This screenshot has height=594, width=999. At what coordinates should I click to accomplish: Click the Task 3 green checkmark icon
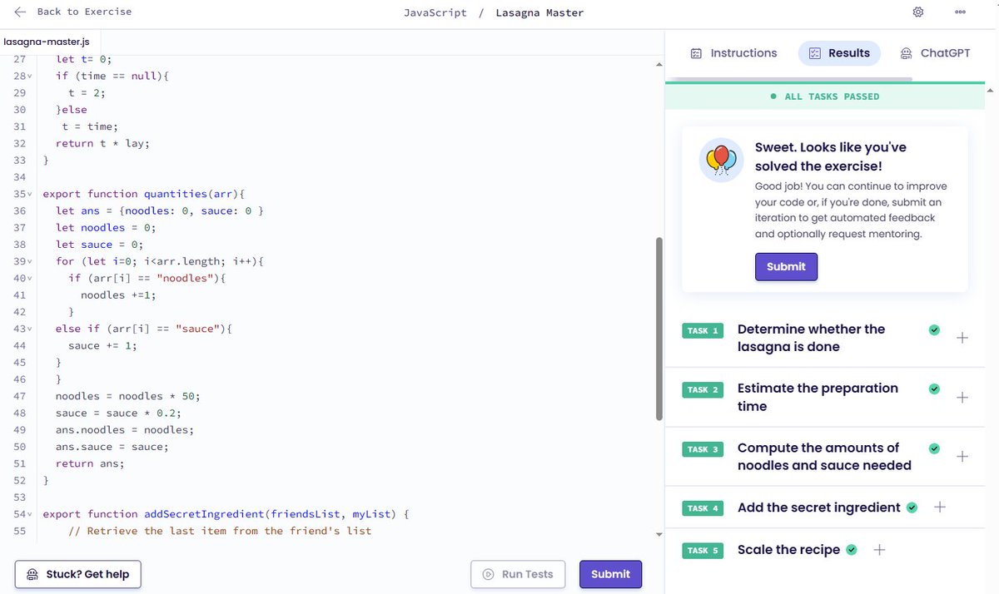[x=934, y=448]
